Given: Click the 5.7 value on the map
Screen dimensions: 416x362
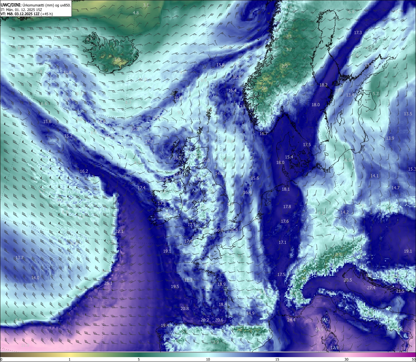Looking at the screenshot, I should pos(376,94).
